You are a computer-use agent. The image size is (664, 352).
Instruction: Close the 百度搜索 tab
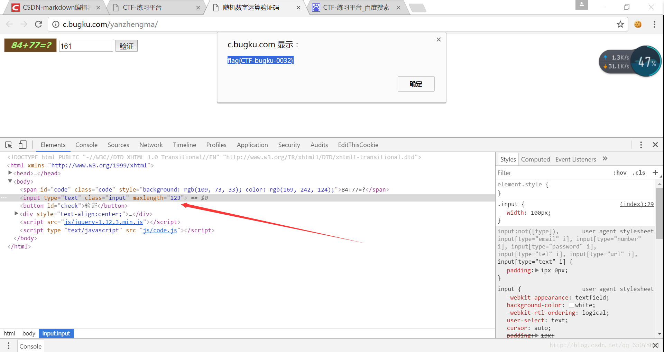(398, 8)
